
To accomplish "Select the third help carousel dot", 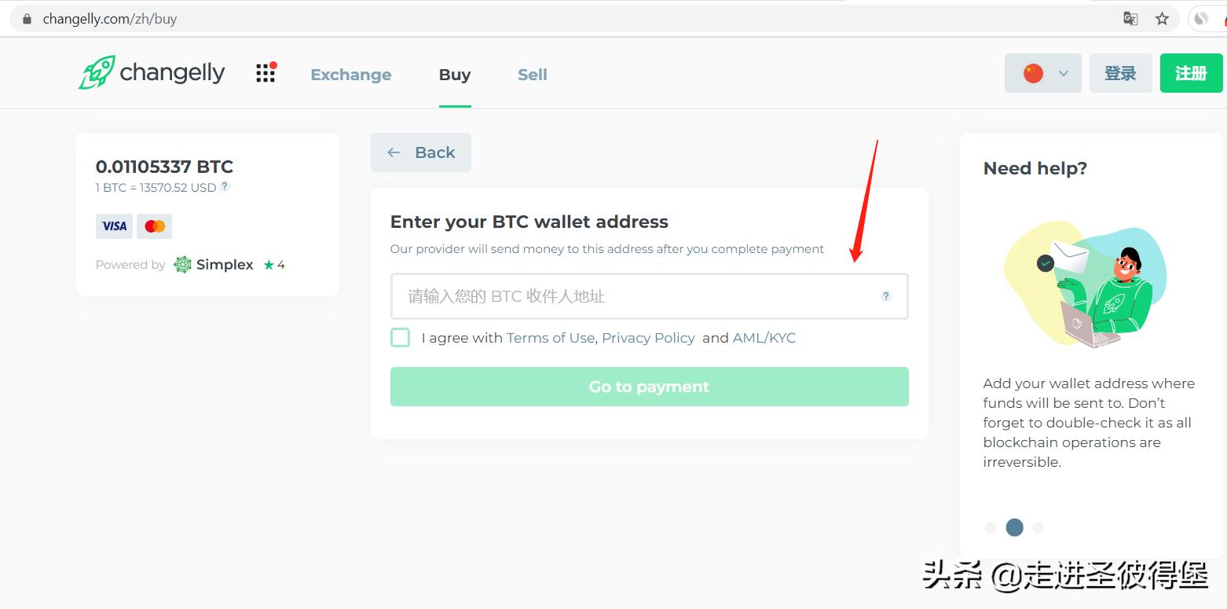I will [1038, 527].
